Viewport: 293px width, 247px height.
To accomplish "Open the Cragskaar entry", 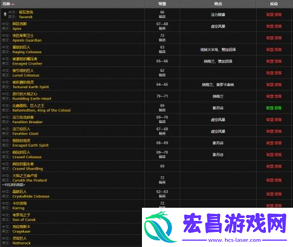I will tap(21, 231).
